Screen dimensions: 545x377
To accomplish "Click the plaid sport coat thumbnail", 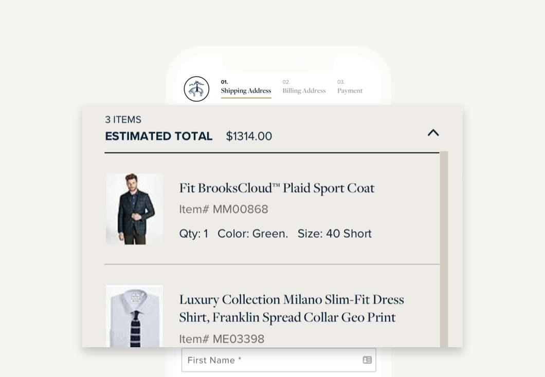I will (134, 209).
